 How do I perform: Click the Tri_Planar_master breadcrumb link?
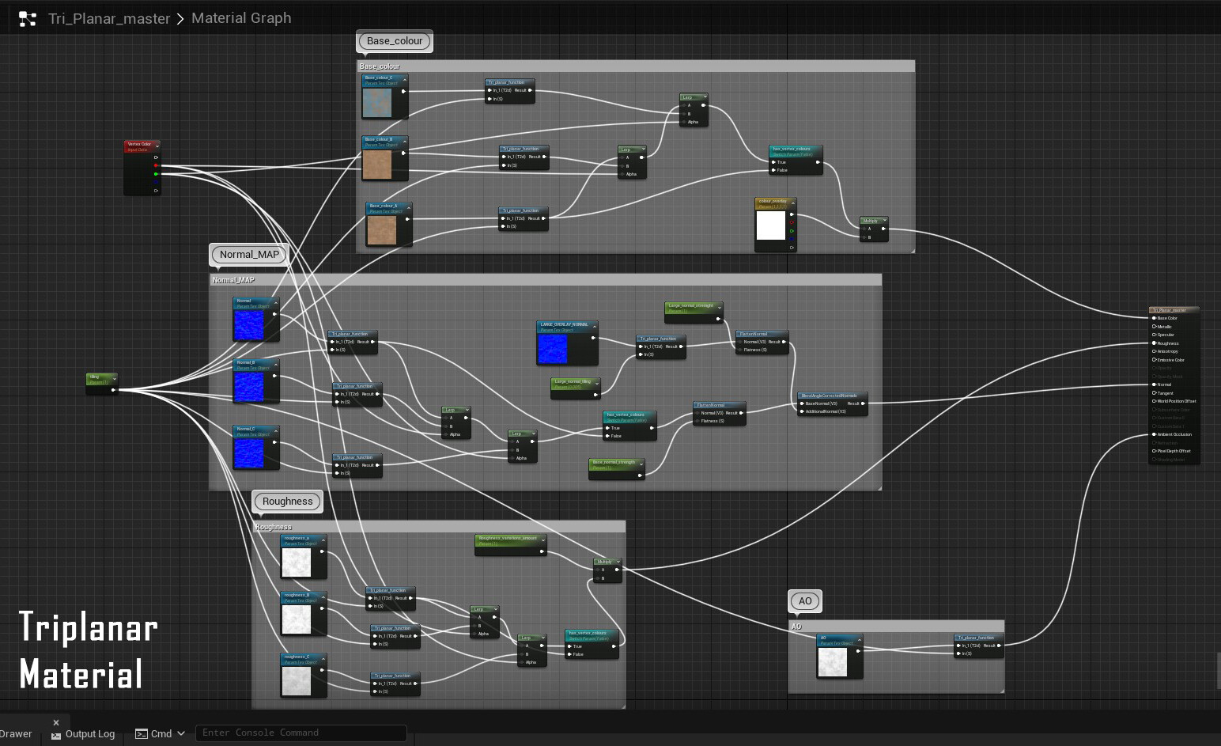(109, 17)
